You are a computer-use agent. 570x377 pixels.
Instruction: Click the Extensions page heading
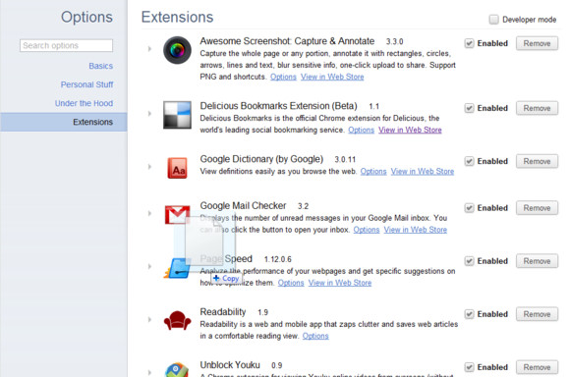[x=177, y=17]
